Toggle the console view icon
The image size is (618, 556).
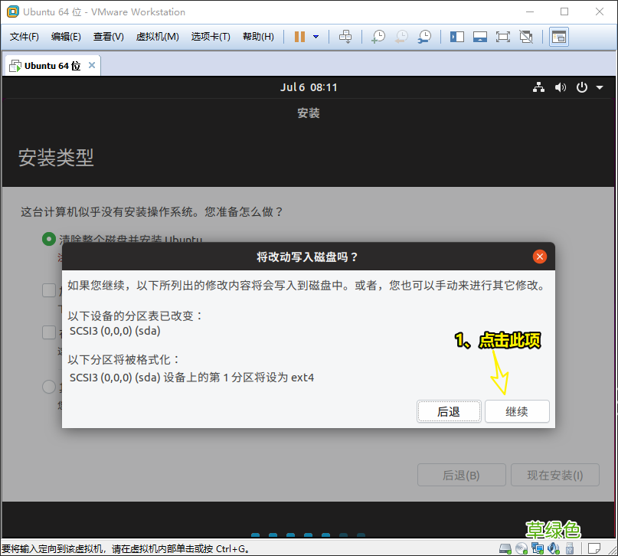pos(559,37)
